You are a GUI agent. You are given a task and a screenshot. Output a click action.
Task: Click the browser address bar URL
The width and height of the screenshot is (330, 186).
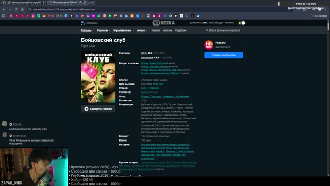[64, 9]
